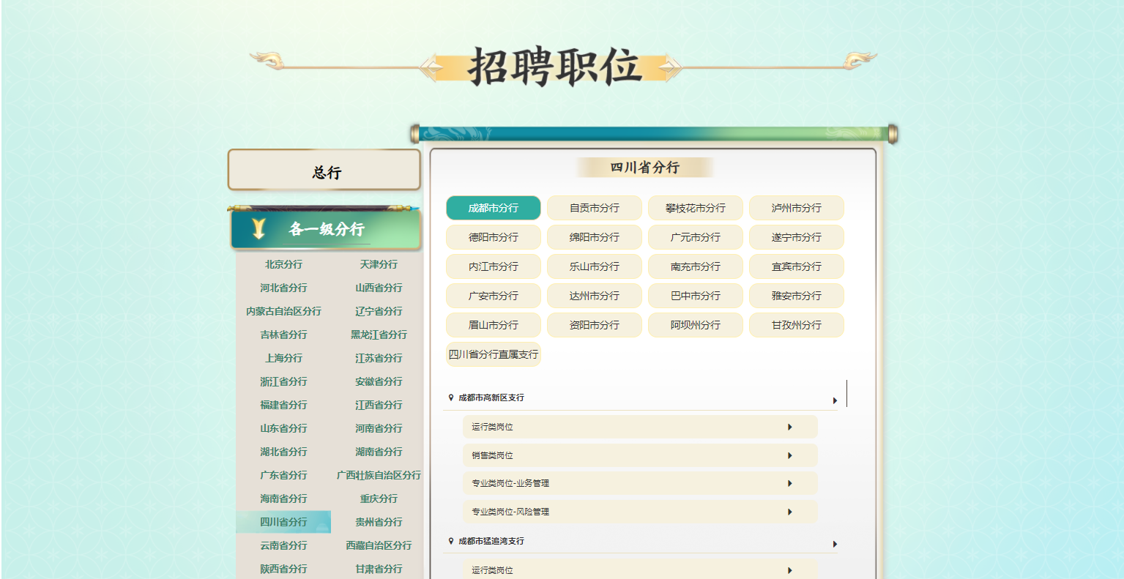Toggle the 成都市猛追湾支行 section arrow
The width and height of the screenshot is (1124, 579).
click(835, 544)
